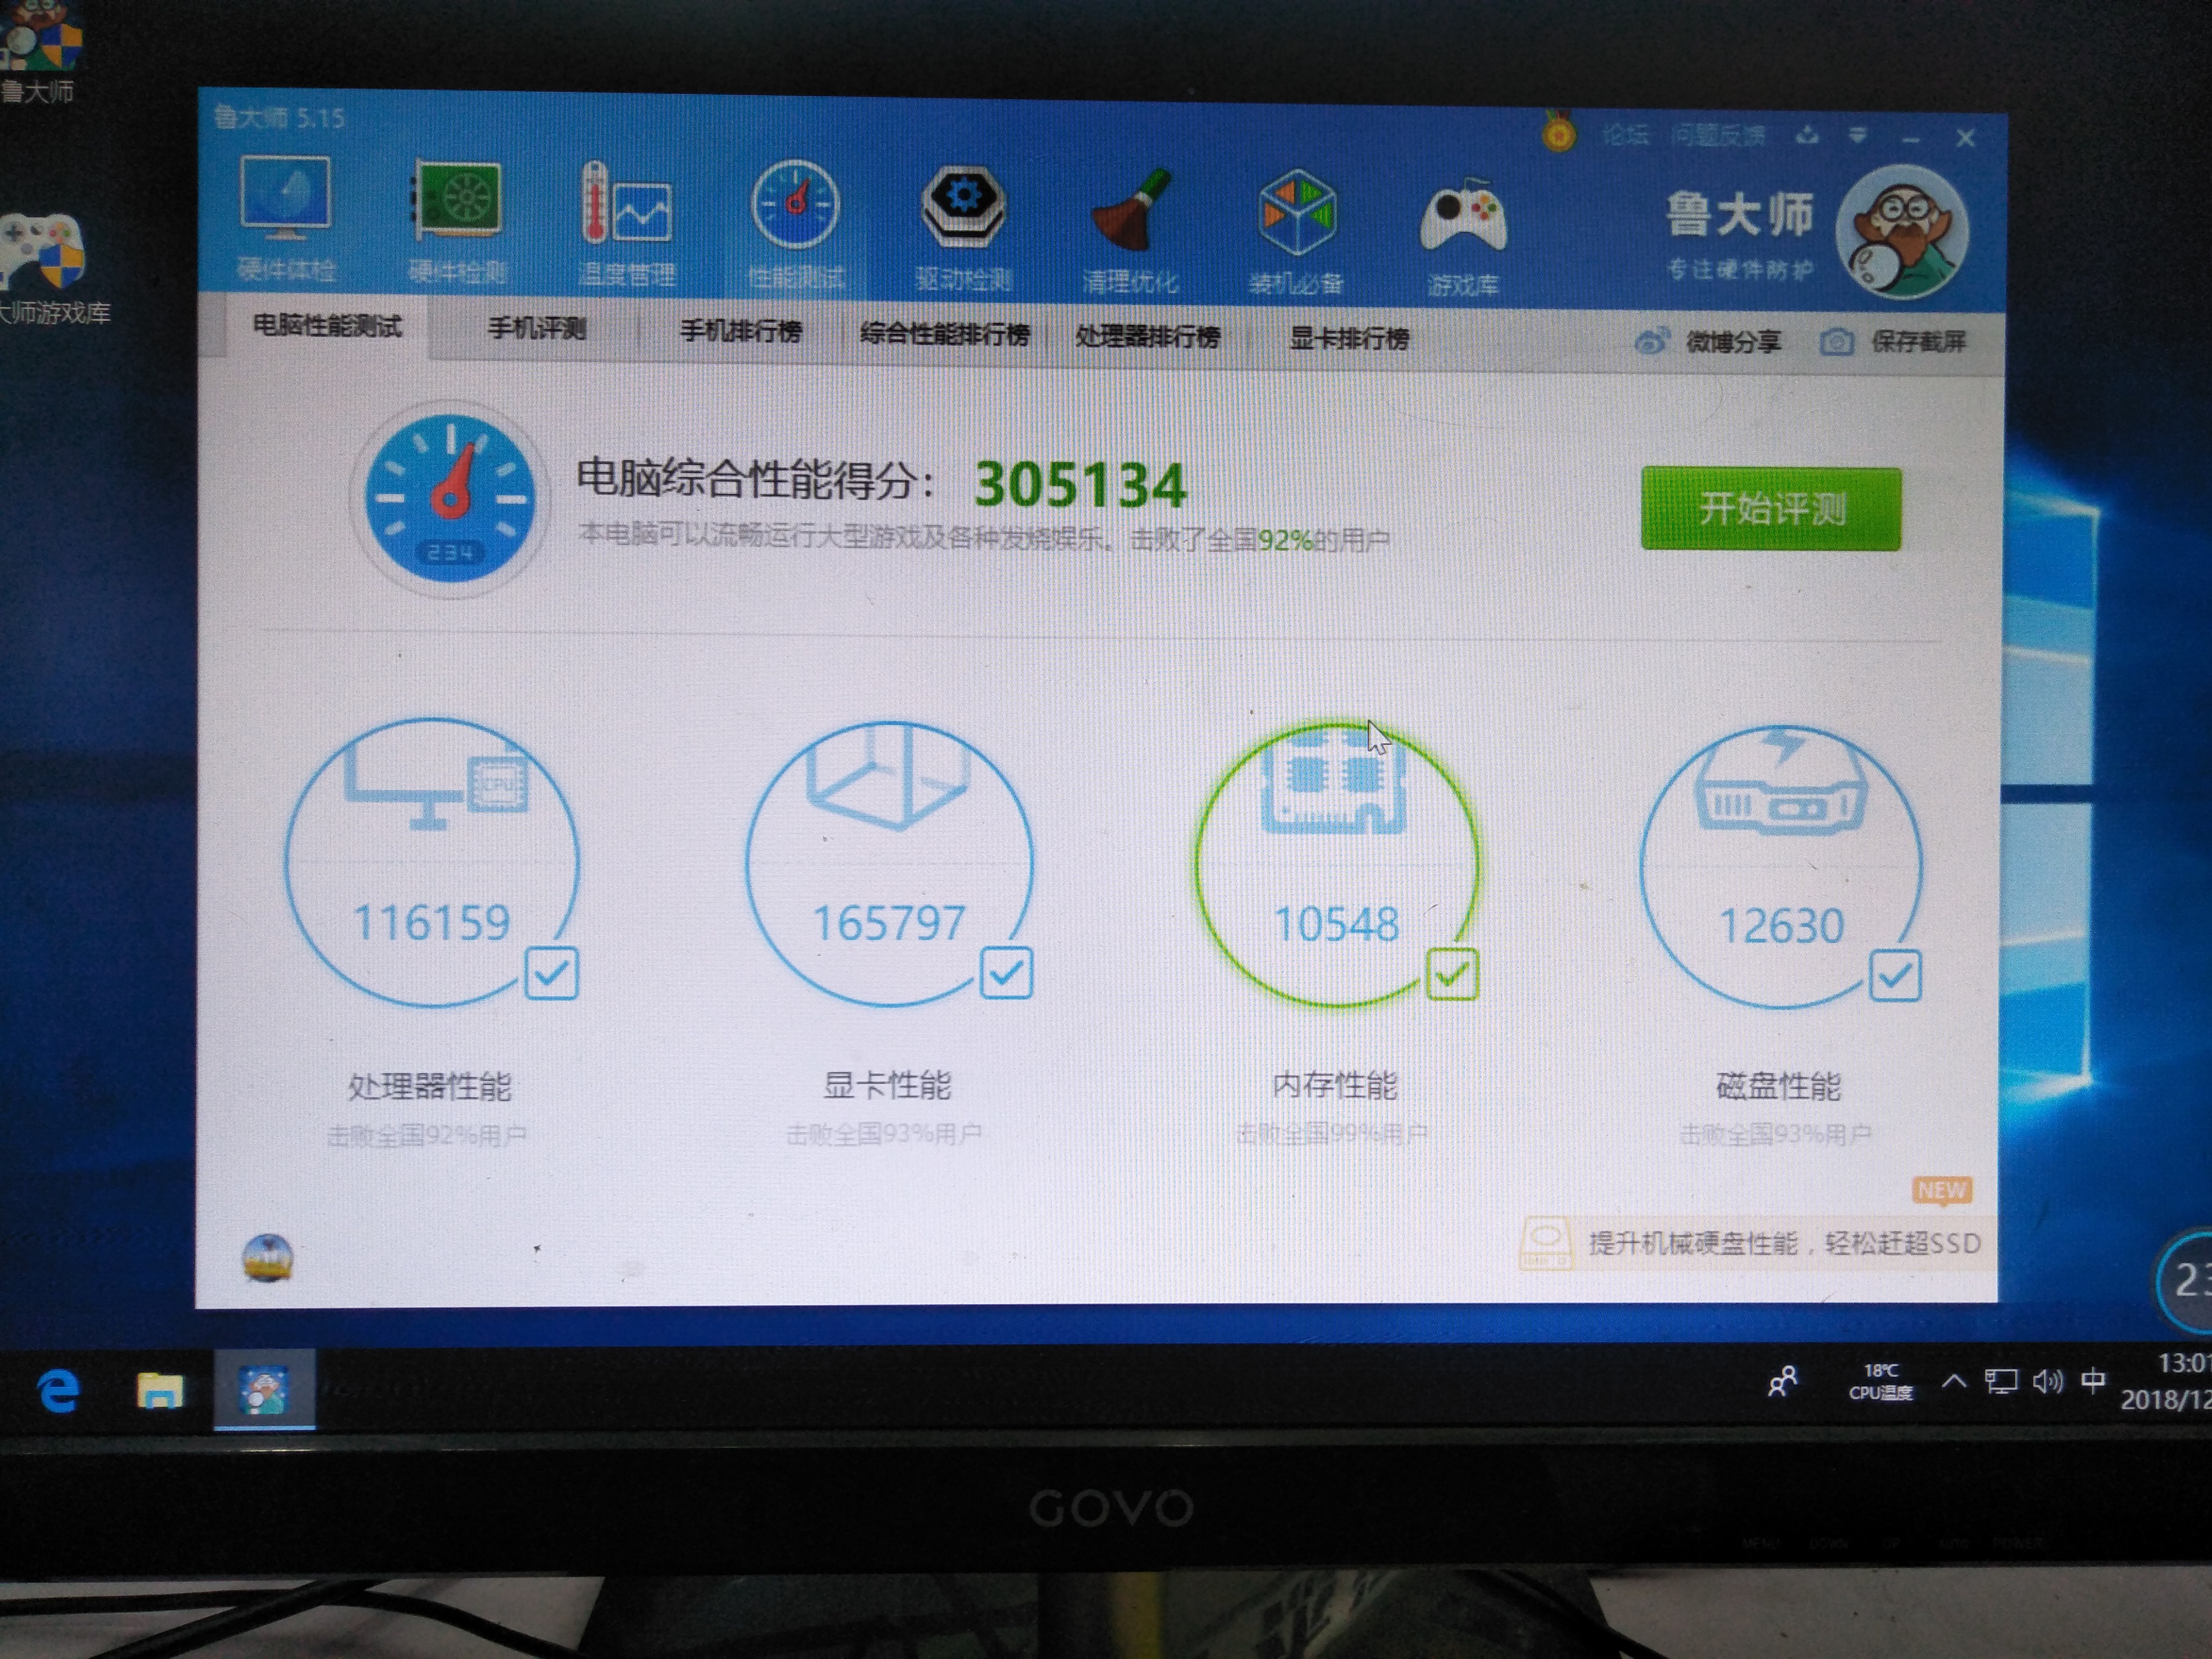This screenshot has width=2212, height=1659.
Task: Switch to the 手机评测 tab
Action: (x=537, y=329)
